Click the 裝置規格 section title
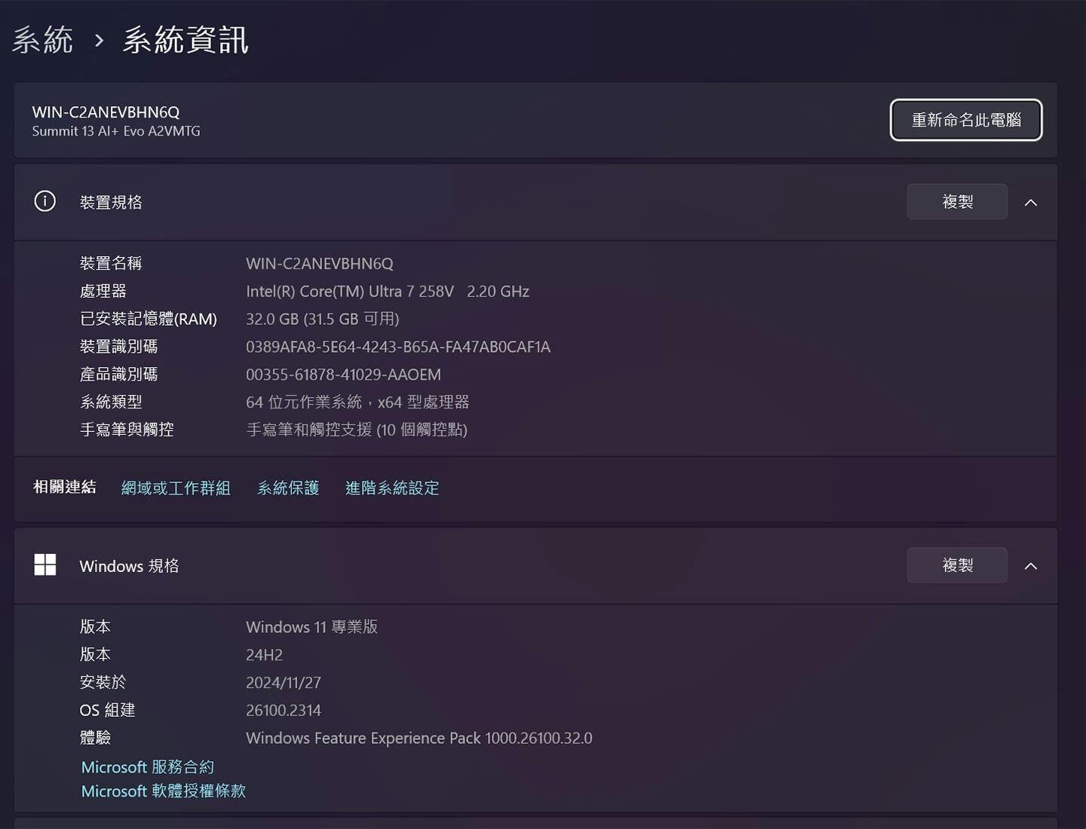The width and height of the screenshot is (1086, 829). click(x=111, y=203)
